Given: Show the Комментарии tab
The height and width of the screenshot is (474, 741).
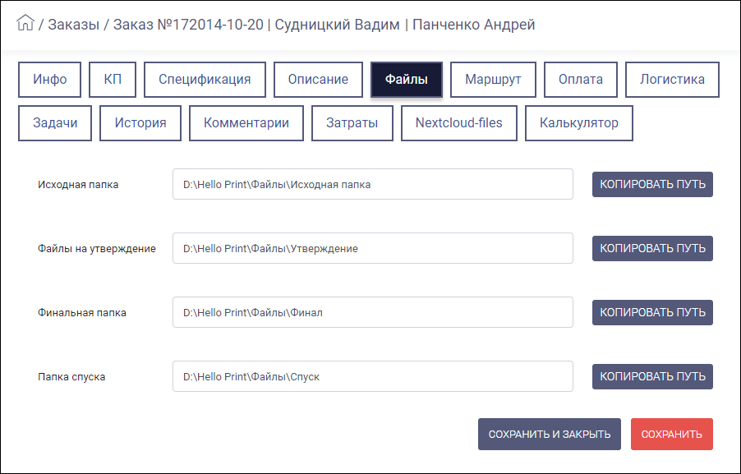Looking at the screenshot, I should click(246, 123).
